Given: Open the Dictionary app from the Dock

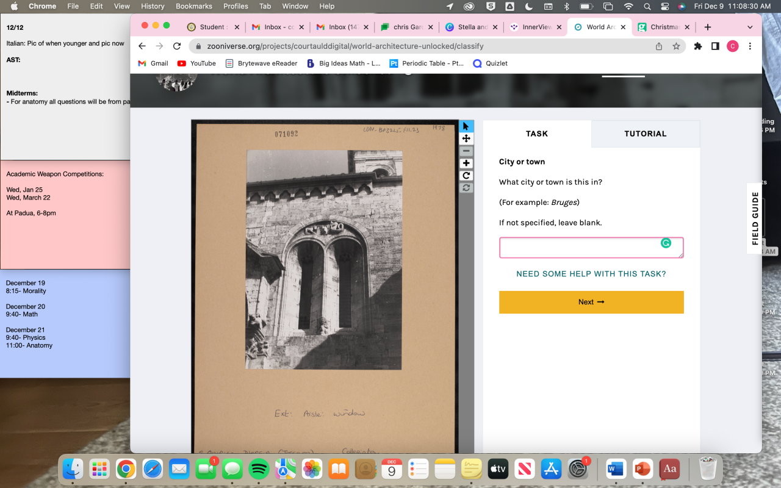Looking at the screenshot, I should 670,468.
